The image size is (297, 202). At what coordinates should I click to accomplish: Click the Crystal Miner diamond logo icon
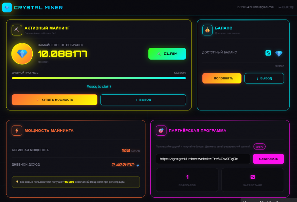[7, 7]
